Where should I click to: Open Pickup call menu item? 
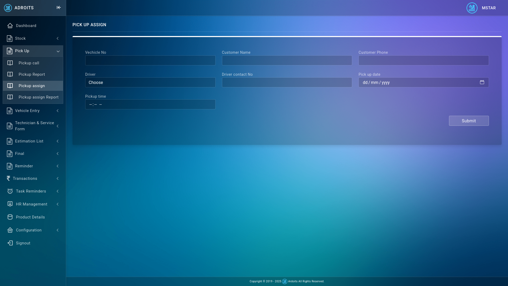pos(29,63)
